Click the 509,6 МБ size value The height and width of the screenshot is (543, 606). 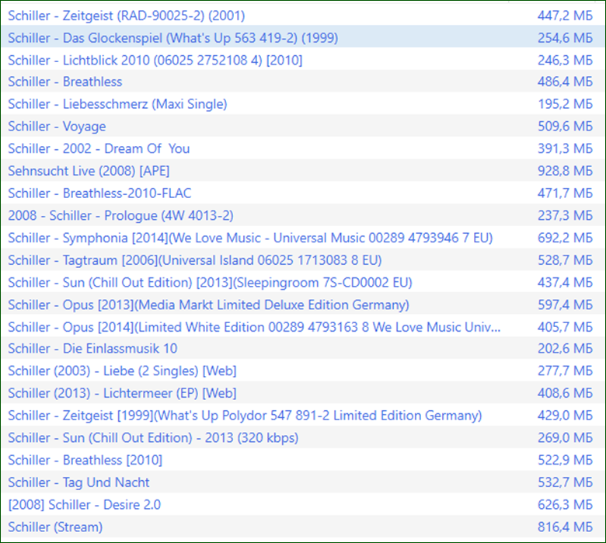click(565, 127)
